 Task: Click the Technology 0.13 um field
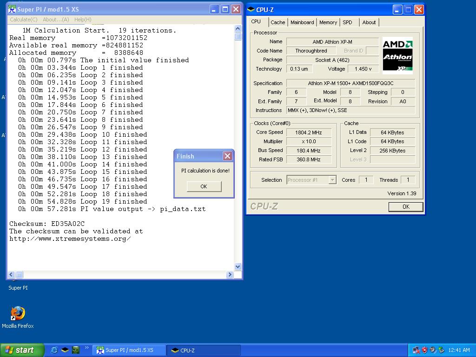pyautogui.click(x=299, y=69)
